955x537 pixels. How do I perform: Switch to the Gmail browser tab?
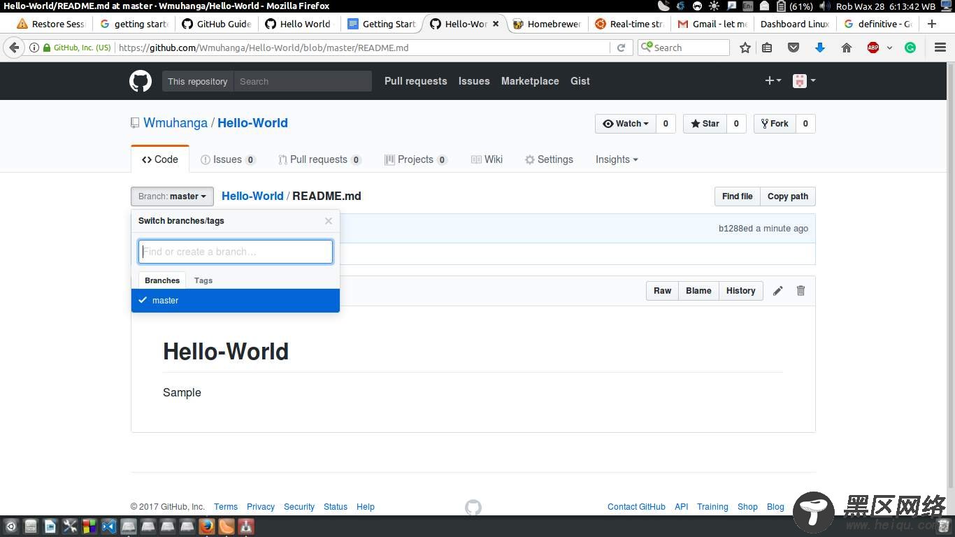(713, 24)
